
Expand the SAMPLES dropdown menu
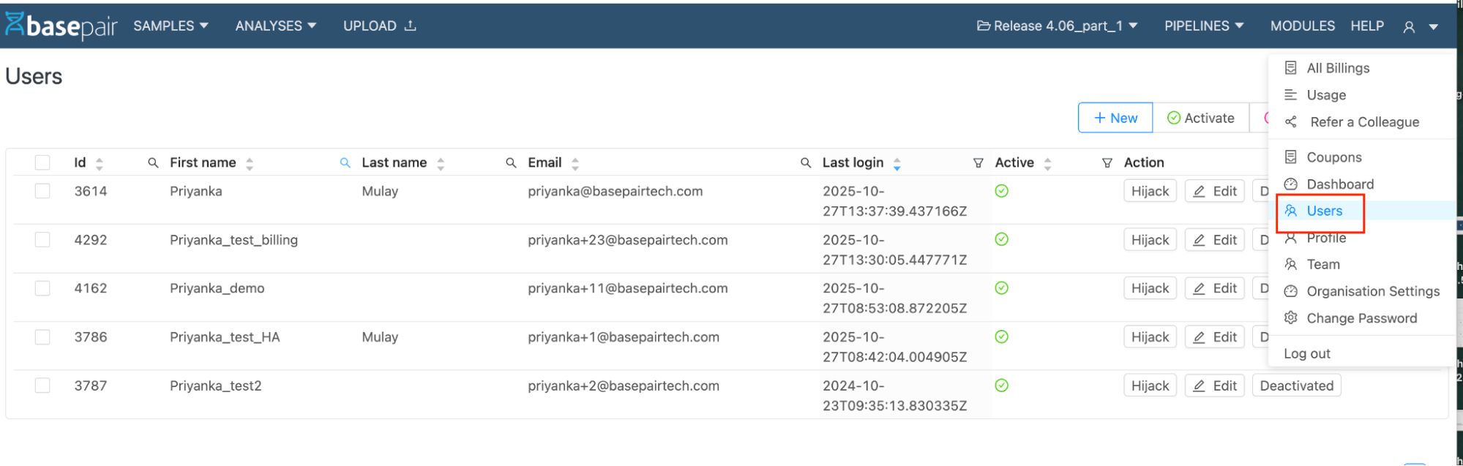click(x=171, y=26)
